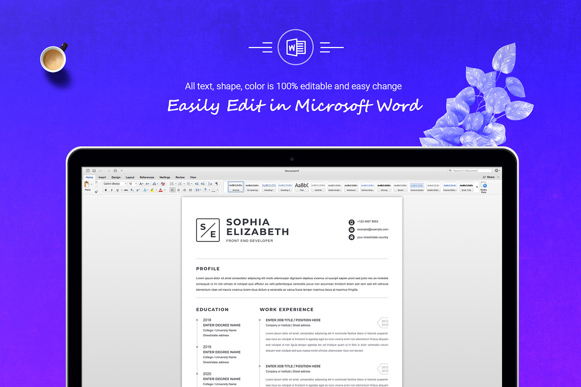Screen dimensions: 581x387
Task: Click the Paste clipboard icon
Action: point(87,184)
